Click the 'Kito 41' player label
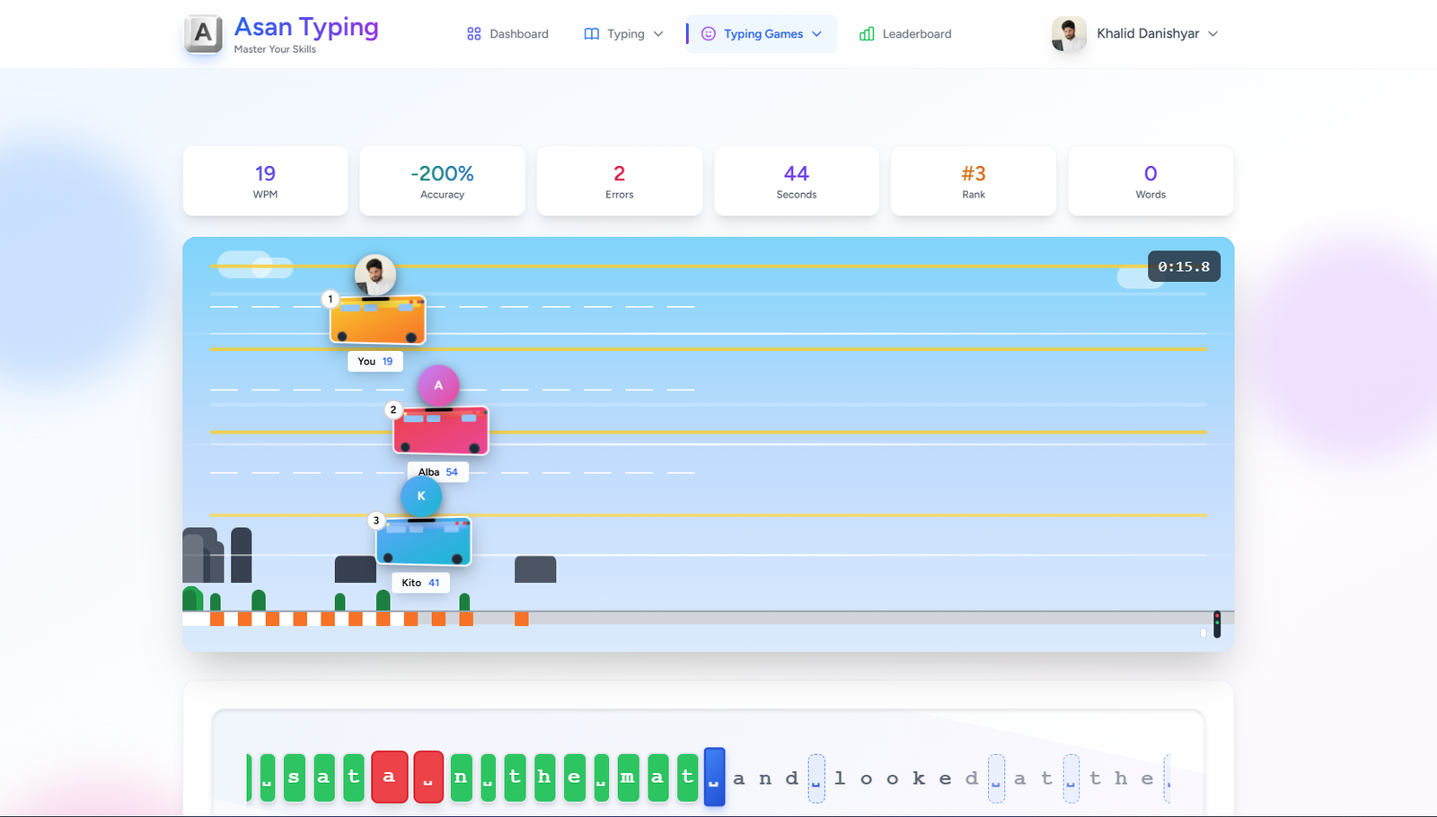The image size is (1437, 817). click(421, 583)
